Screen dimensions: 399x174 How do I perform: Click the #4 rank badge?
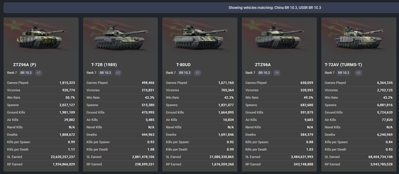[x=277, y=73]
